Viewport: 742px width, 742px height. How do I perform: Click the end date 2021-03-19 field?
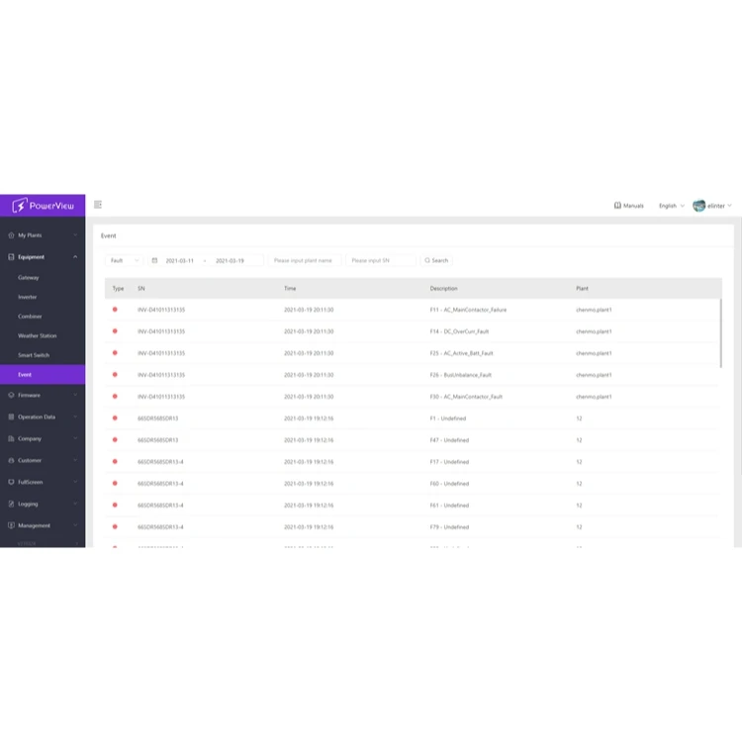(230, 261)
